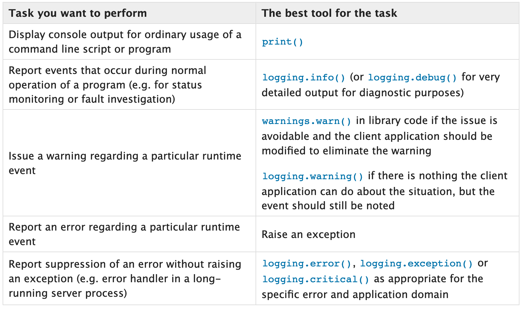Click the "Issue a warning regarding" task cell
The width and height of the screenshot is (524, 310).
125,163
